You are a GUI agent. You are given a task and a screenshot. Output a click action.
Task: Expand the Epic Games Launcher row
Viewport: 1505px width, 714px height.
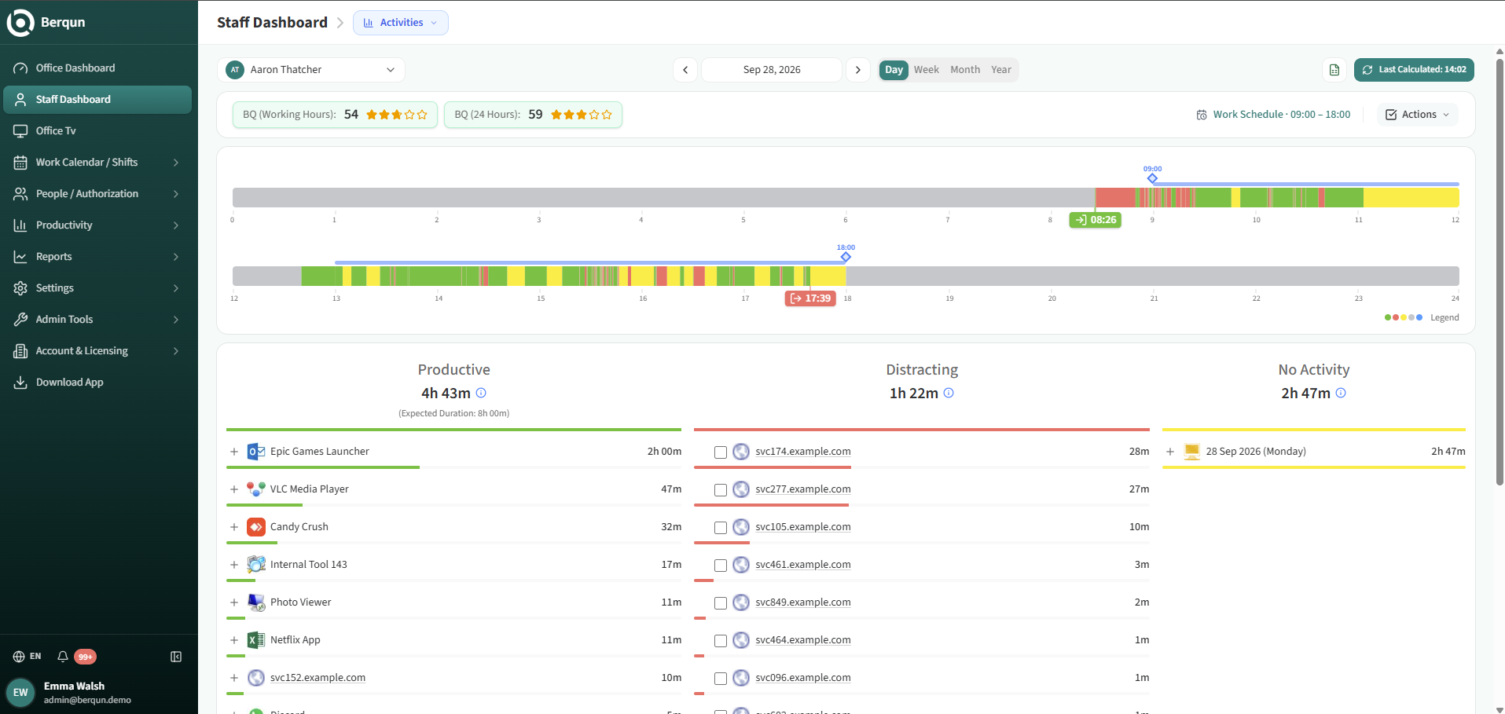tap(234, 452)
